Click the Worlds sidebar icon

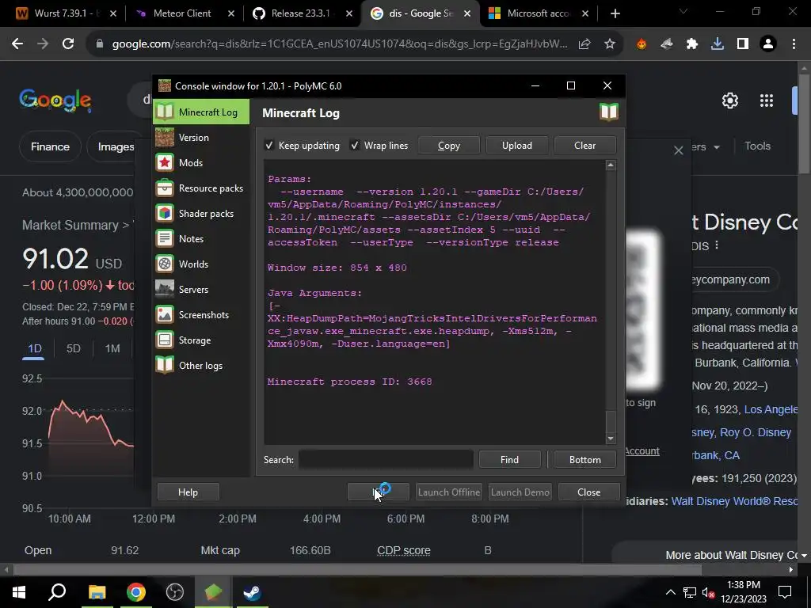point(165,264)
